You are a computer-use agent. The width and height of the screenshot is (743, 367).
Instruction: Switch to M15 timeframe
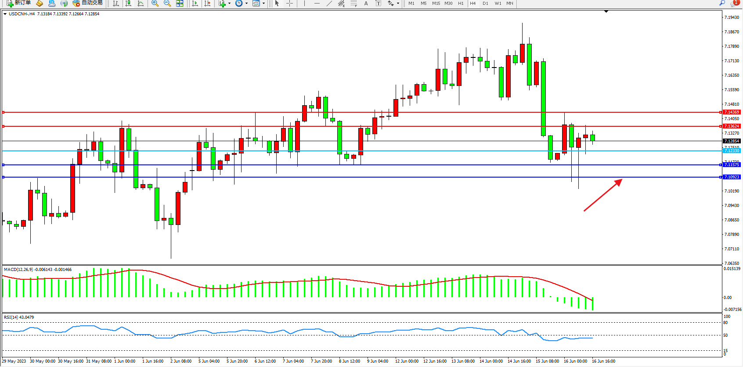436,4
